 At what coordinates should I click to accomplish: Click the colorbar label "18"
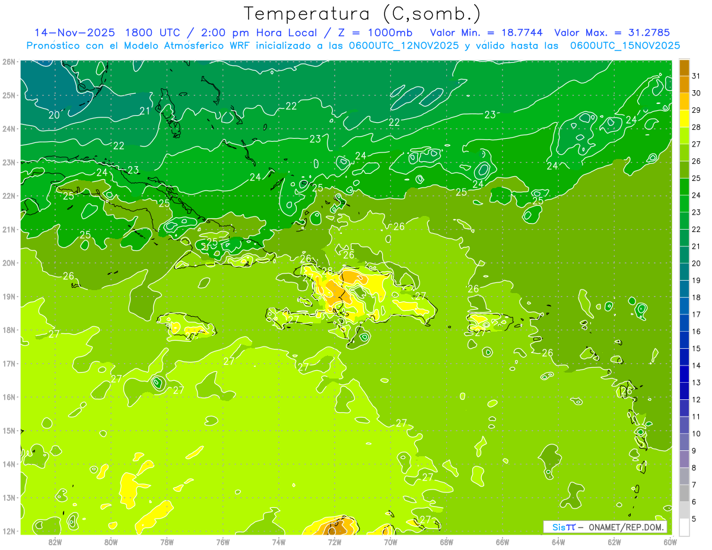tap(696, 297)
